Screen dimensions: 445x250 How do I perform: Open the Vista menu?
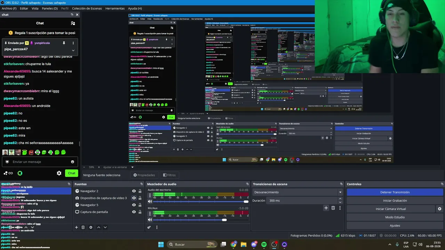tap(35, 8)
